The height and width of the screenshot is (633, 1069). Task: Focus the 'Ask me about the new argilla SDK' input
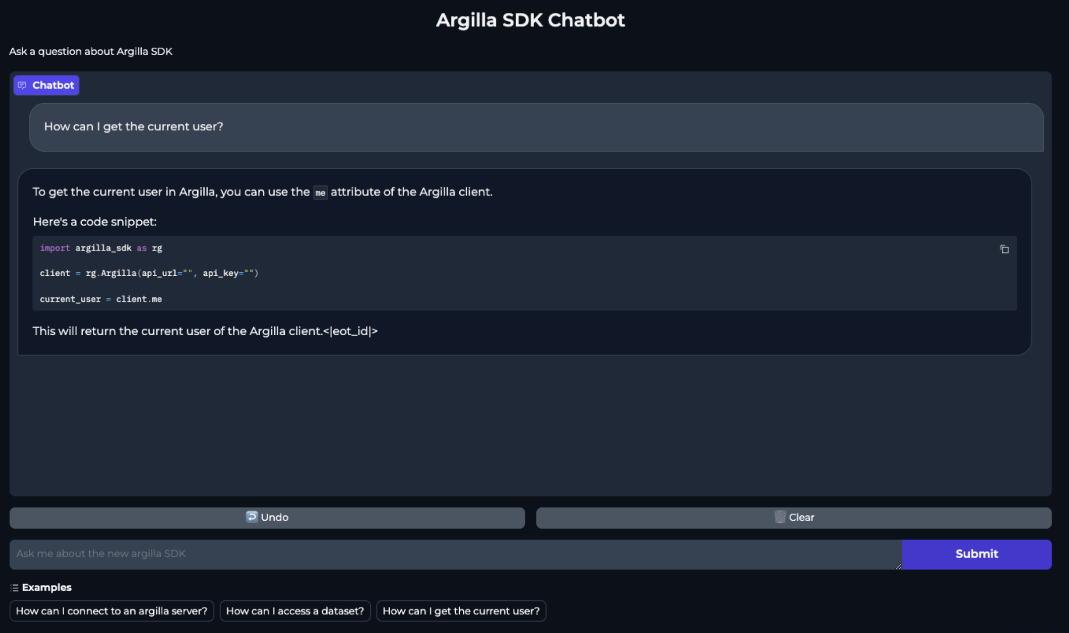pos(455,554)
